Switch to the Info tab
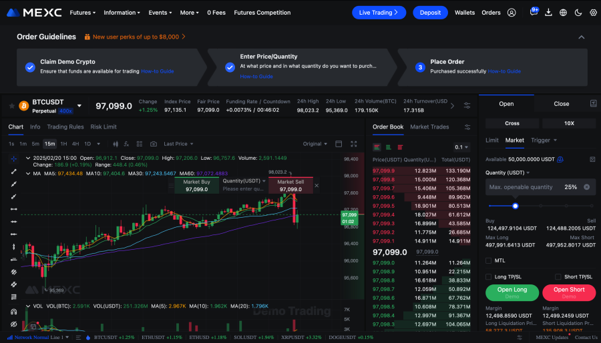The height and width of the screenshot is (343, 601). (35, 127)
